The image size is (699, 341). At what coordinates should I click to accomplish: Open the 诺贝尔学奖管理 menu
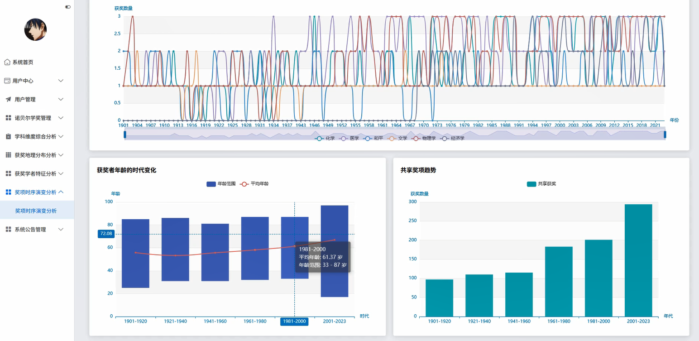[37, 118]
